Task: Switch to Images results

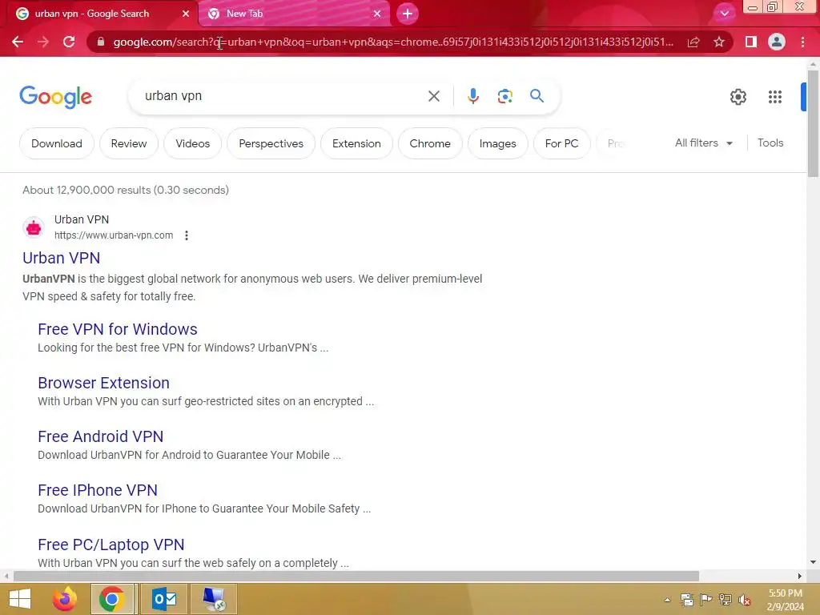Action: (497, 143)
